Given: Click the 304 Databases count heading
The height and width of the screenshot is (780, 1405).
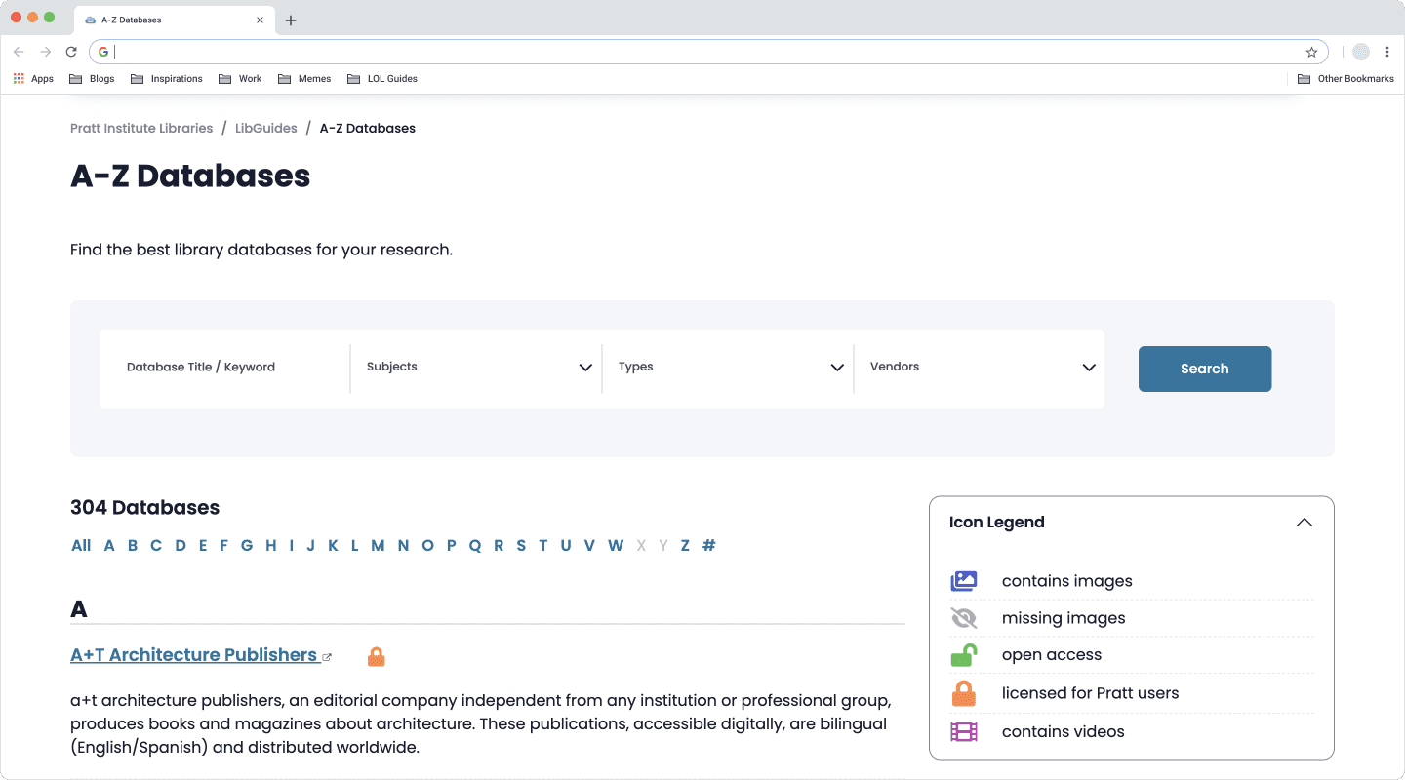Looking at the screenshot, I should pos(145,507).
